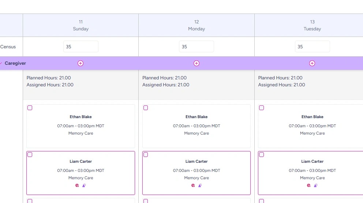
Task: Edit the Sunday census field
Action: tap(81, 46)
